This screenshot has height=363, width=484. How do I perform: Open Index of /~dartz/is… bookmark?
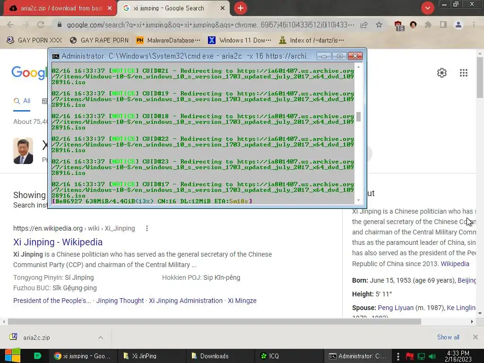(311, 40)
